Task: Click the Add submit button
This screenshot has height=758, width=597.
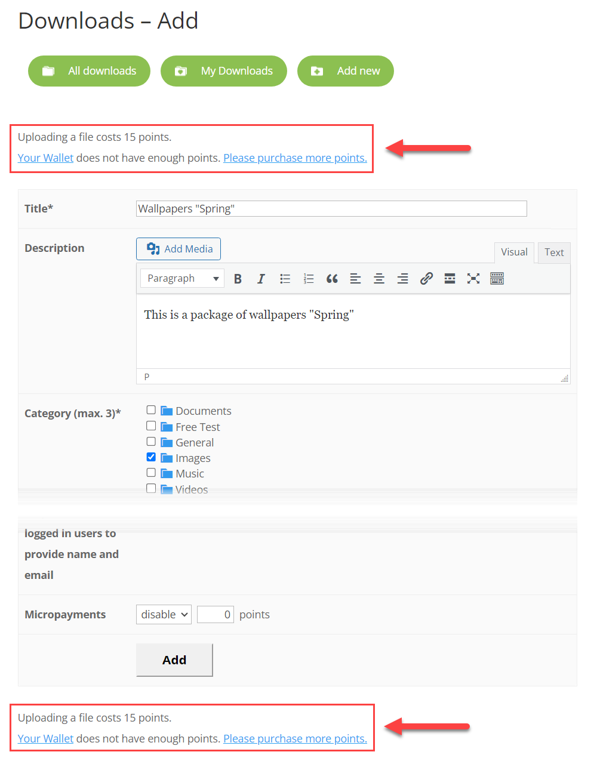Action: 174,660
